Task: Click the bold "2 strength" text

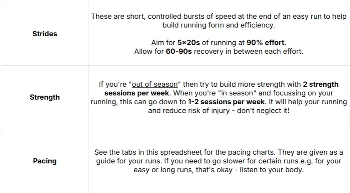Action: [320, 85]
